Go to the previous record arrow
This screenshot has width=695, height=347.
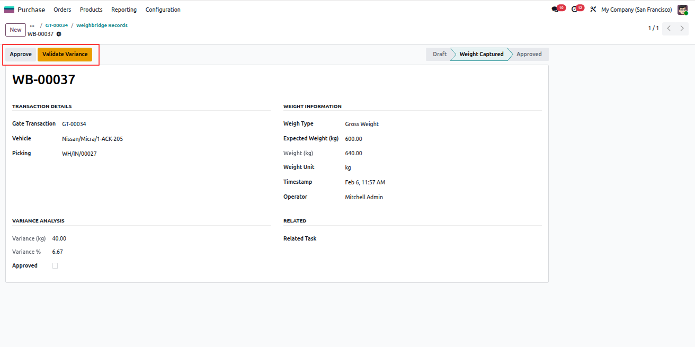669,29
